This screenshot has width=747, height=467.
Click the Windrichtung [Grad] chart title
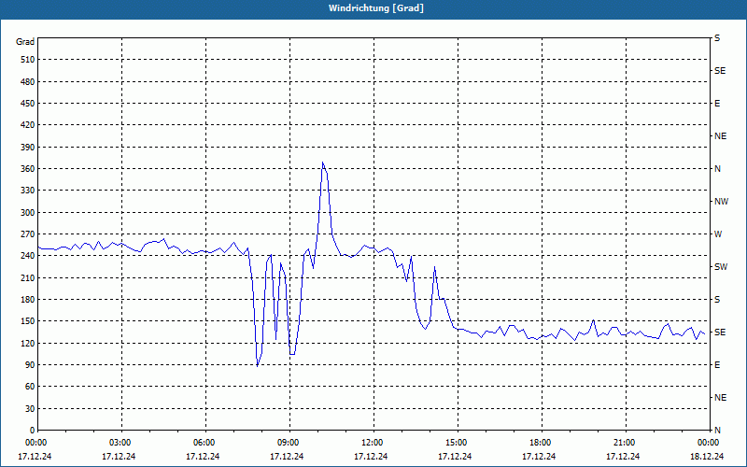pos(376,8)
